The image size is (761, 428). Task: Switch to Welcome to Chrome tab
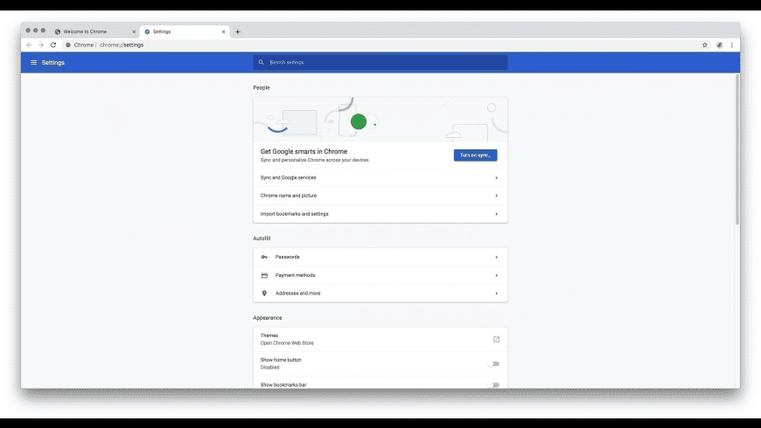coord(95,32)
